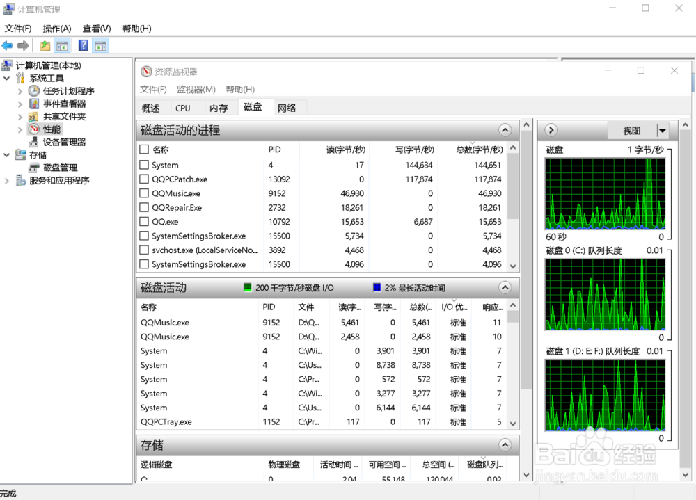Switch to the CPU tab
The height and width of the screenshot is (500, 696).
pos(182,108)
